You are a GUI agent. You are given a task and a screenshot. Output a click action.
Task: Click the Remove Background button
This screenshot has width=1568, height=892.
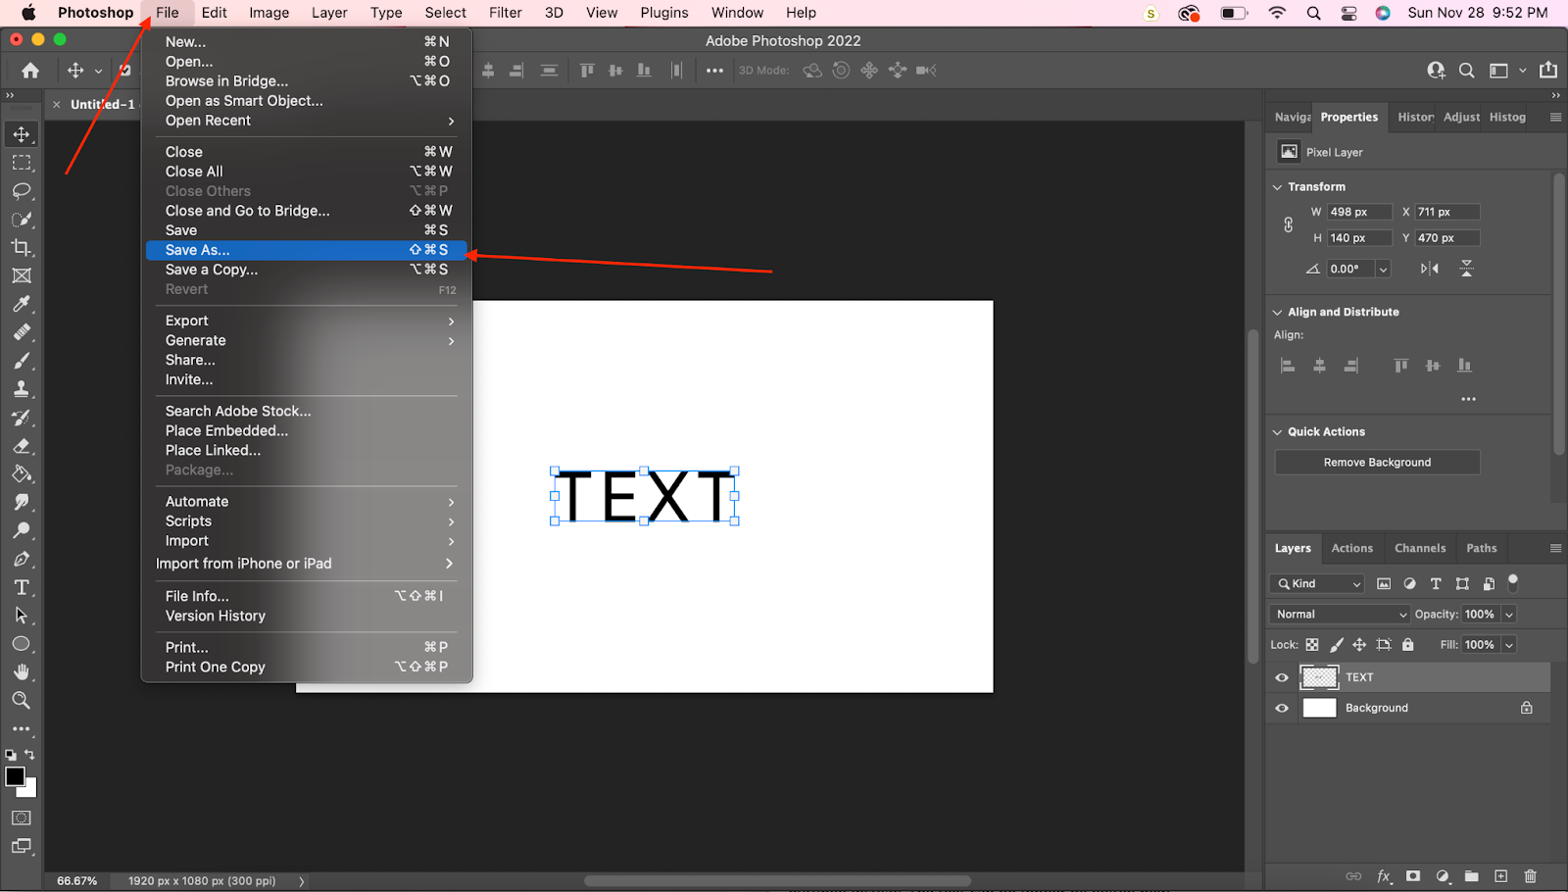(1377, 463)
